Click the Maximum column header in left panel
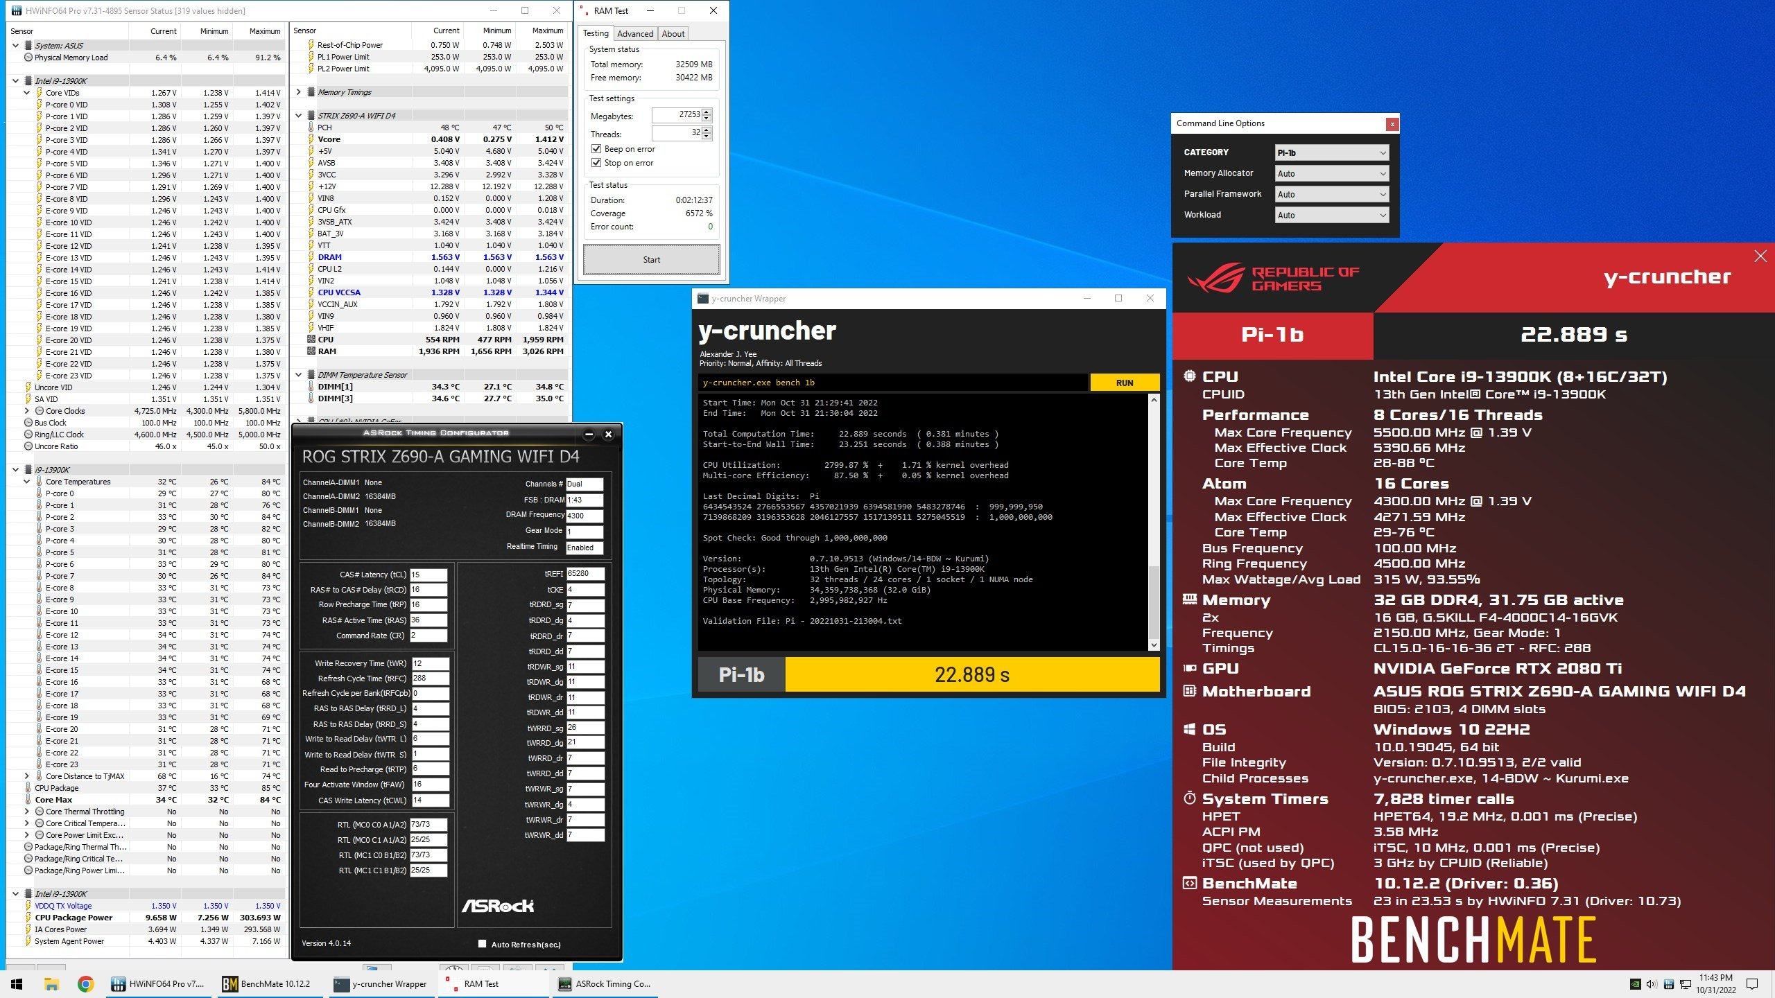 (x=265, y=31)
